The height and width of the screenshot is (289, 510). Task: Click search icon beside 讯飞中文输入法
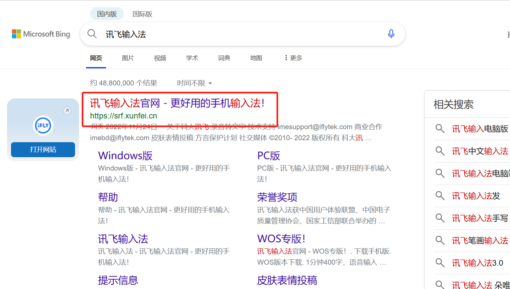[440, 151]
